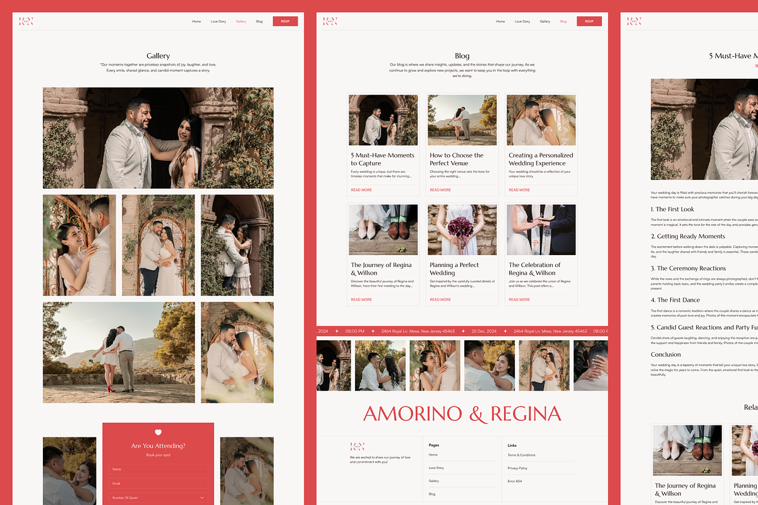Click the AMORINO & REGINA heading

click(x=462, y=413)
